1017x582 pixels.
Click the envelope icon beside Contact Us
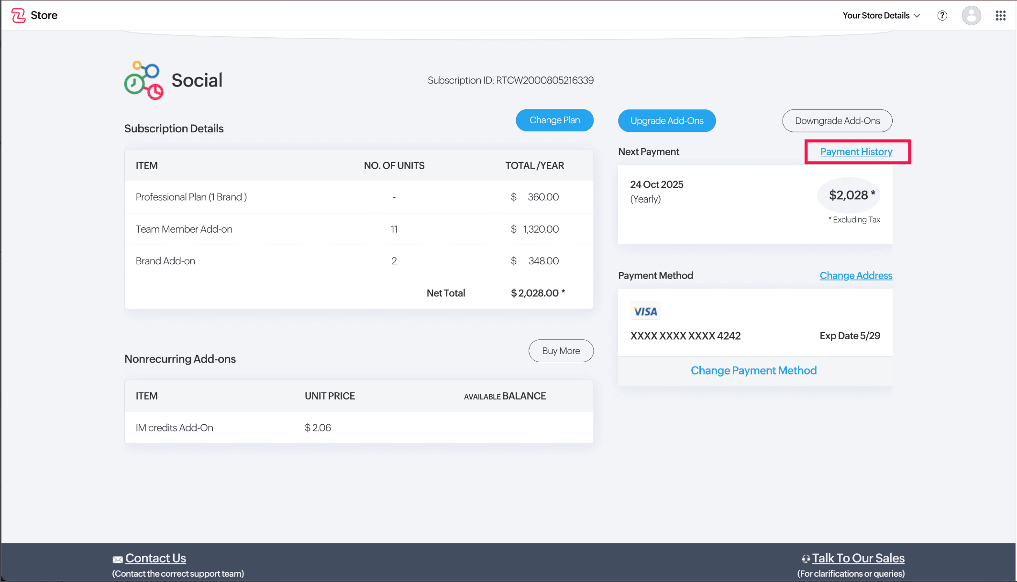(x=118, y=560)
